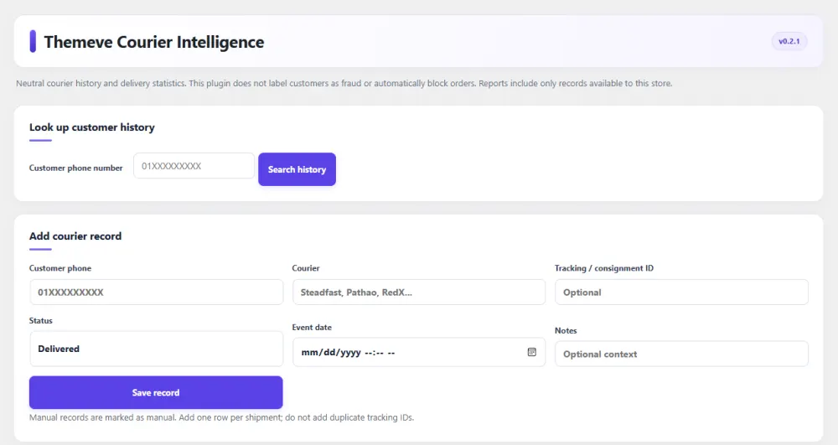This screenshot has height=445, width=838.
Task: Click the Customer phone number label
Action: [x=76, y=168]
